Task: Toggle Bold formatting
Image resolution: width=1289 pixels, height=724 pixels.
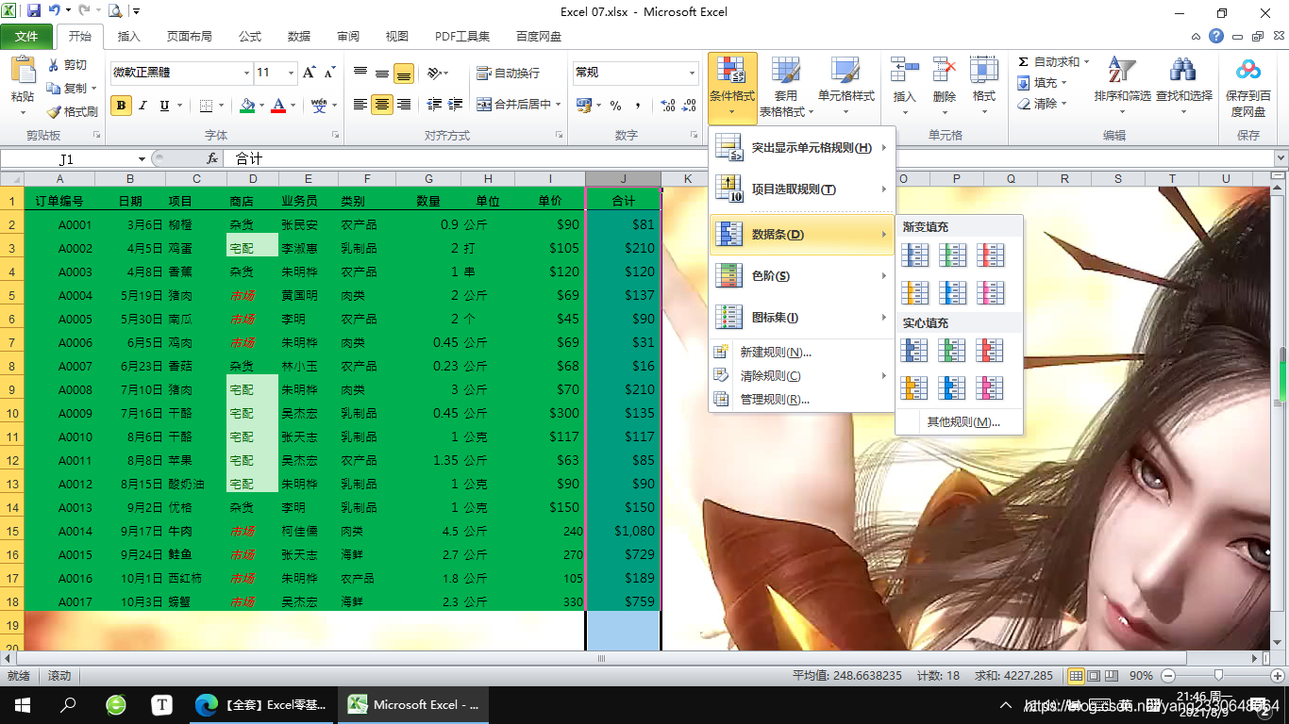Action: (x=121, y=106)
